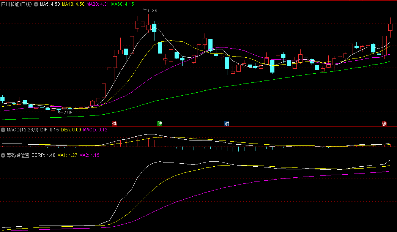Click the MA1: 4.27 value

coord(67,155)
